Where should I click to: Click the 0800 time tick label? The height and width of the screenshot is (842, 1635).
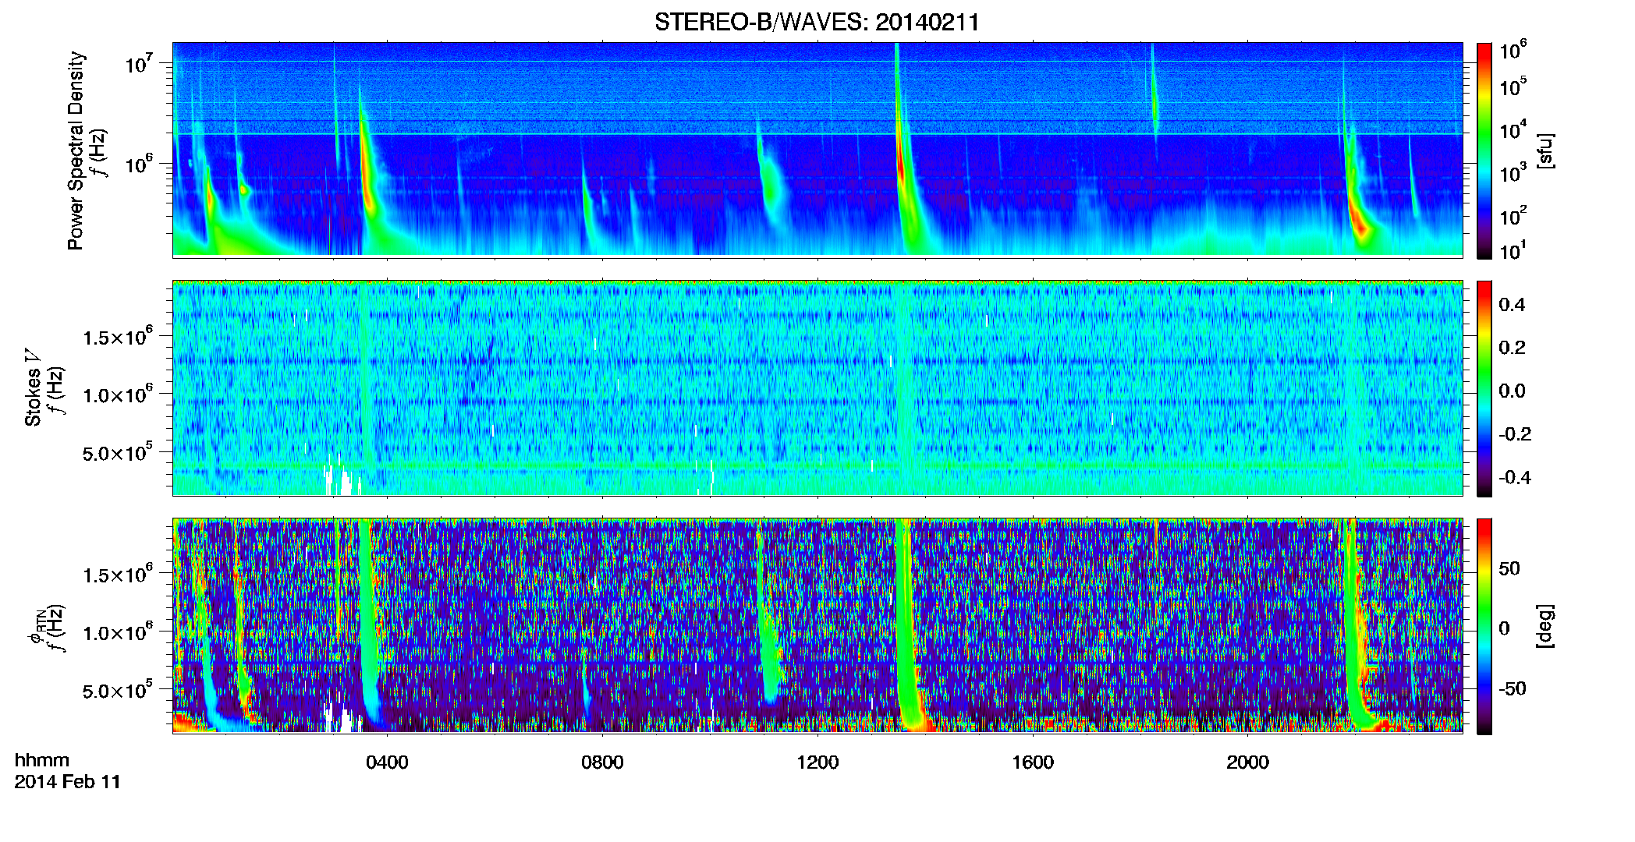click(x=602, y=762)
